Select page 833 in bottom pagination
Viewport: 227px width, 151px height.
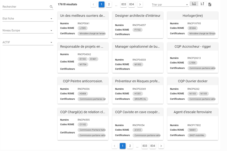(x=145, y=146)
